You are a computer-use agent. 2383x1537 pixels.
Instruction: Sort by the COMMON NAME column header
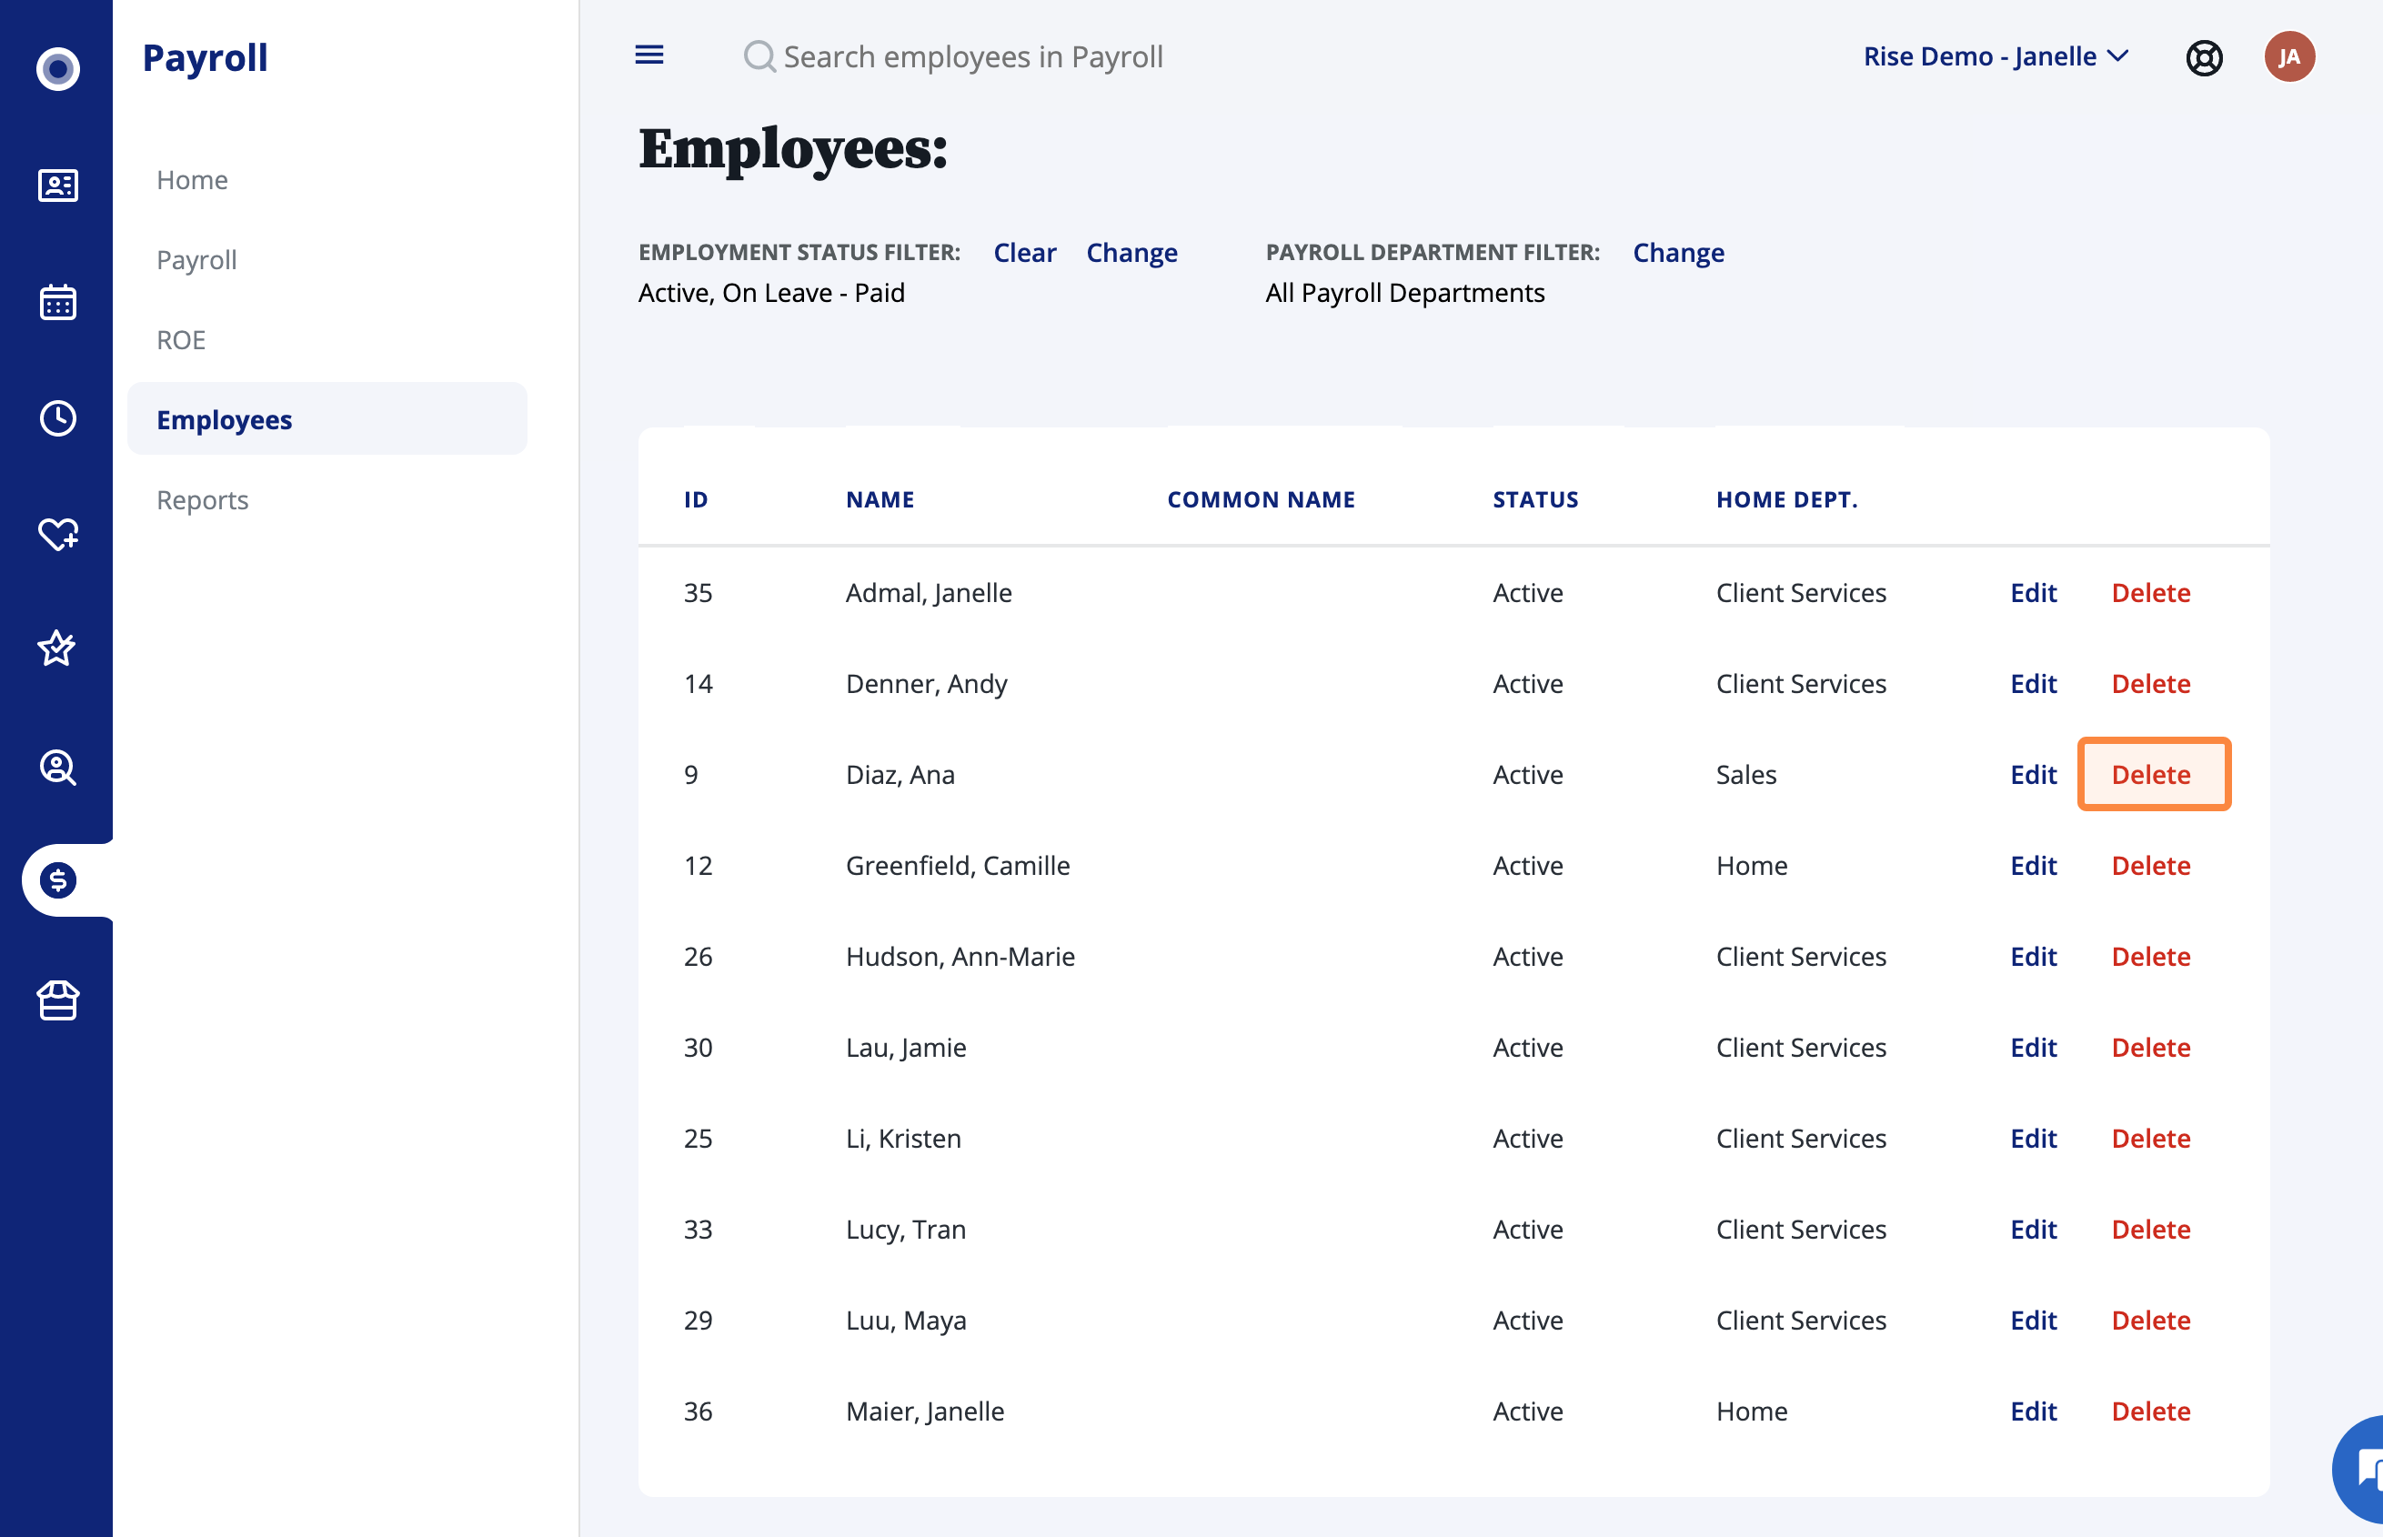coord(1262,499)
